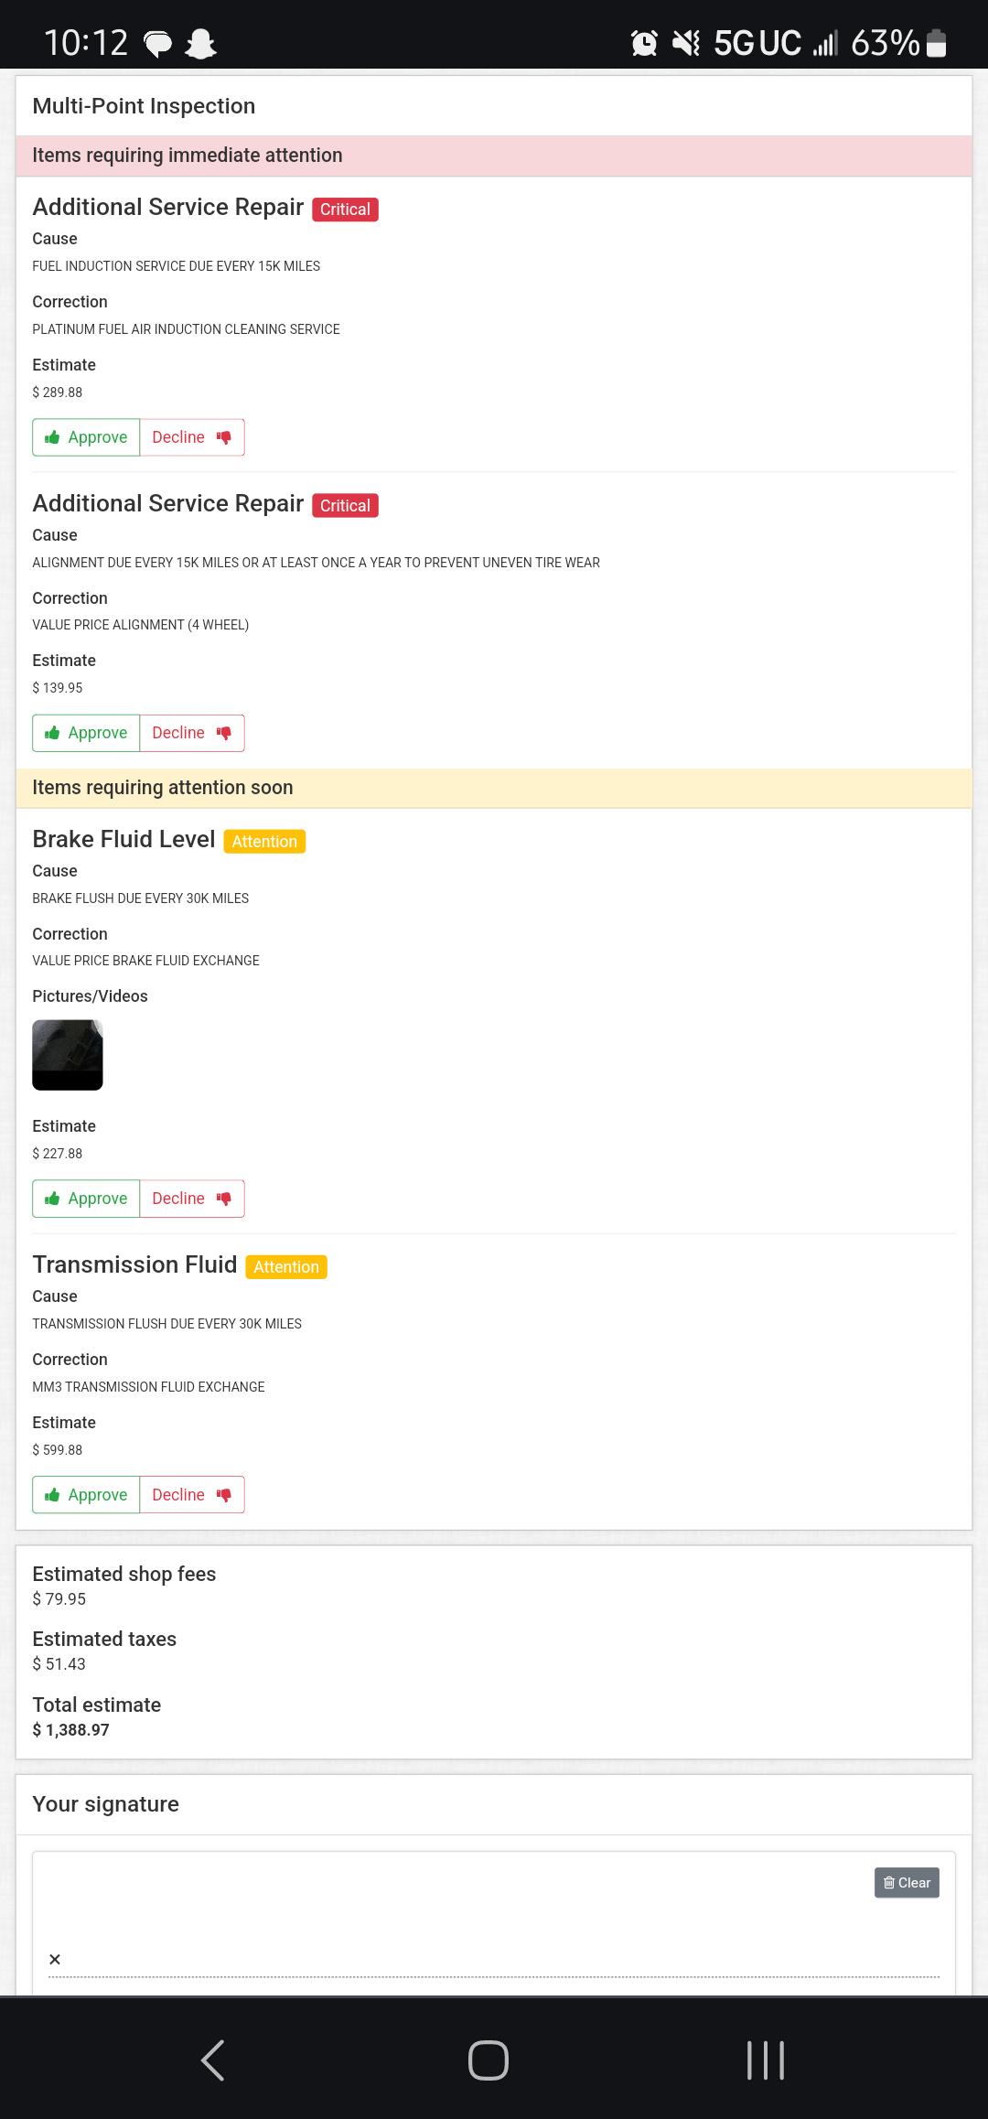Tap the alarm clock status icon

(644, 43)
